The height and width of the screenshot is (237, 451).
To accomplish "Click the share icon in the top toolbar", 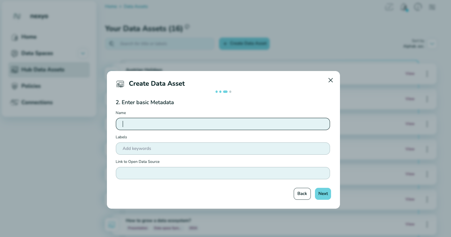I will pyautogui.click(x=389, y=7).
